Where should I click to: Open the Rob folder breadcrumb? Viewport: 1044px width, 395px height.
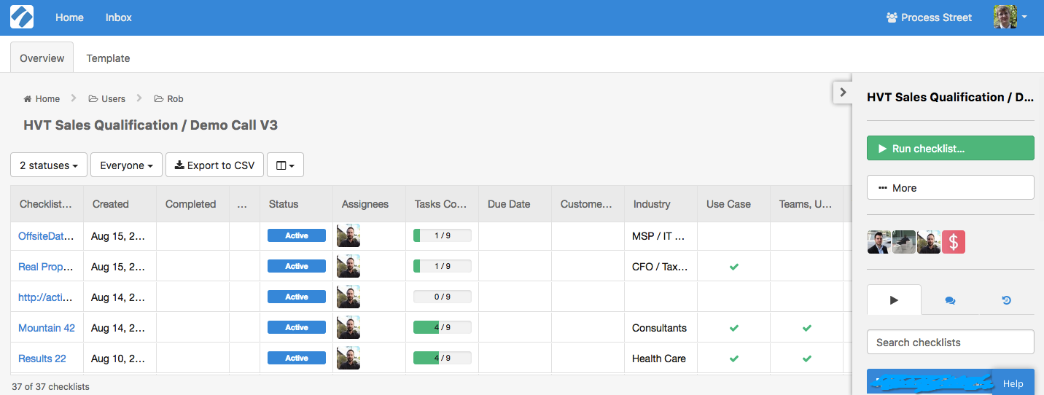(168, 98)
